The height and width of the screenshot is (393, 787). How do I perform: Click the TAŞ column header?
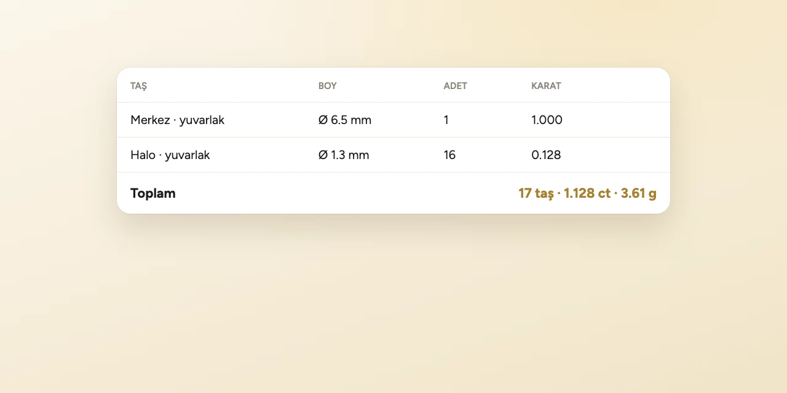coord(138,86)
